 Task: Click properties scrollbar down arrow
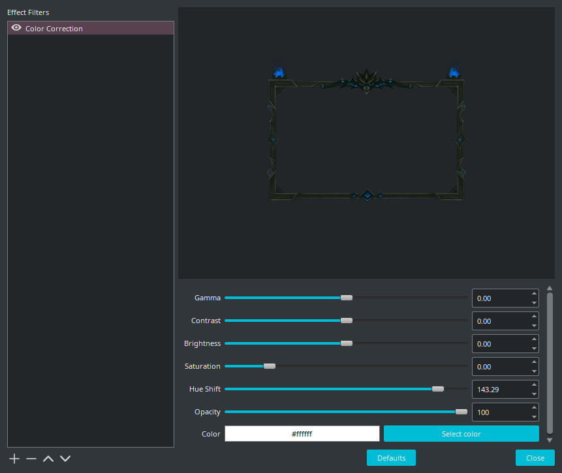click(550, 440)
